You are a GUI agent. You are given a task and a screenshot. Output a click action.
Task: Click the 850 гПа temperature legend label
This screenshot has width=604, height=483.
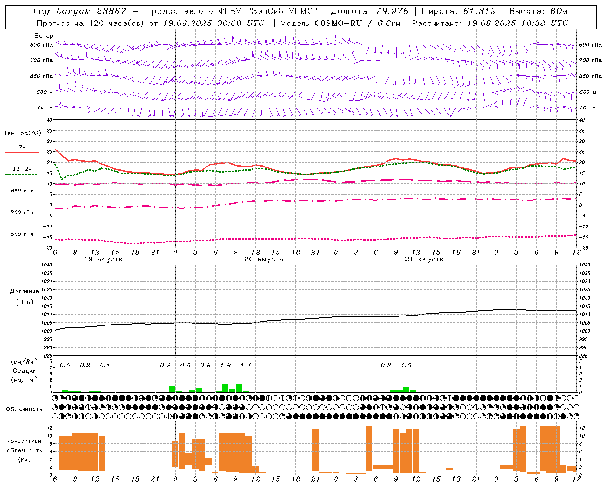point(22,191)
